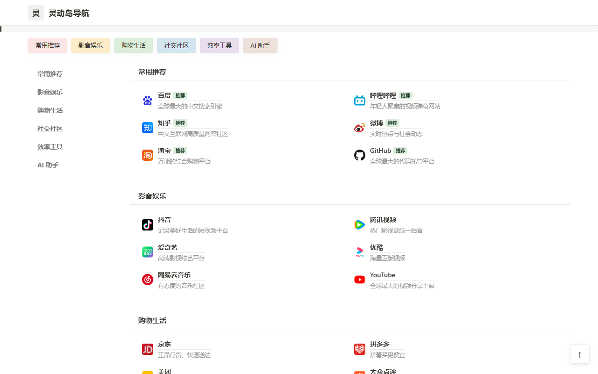Click the Baidu paw logo icon
Screen dimensions: 598x374
(x=148, y=101)
